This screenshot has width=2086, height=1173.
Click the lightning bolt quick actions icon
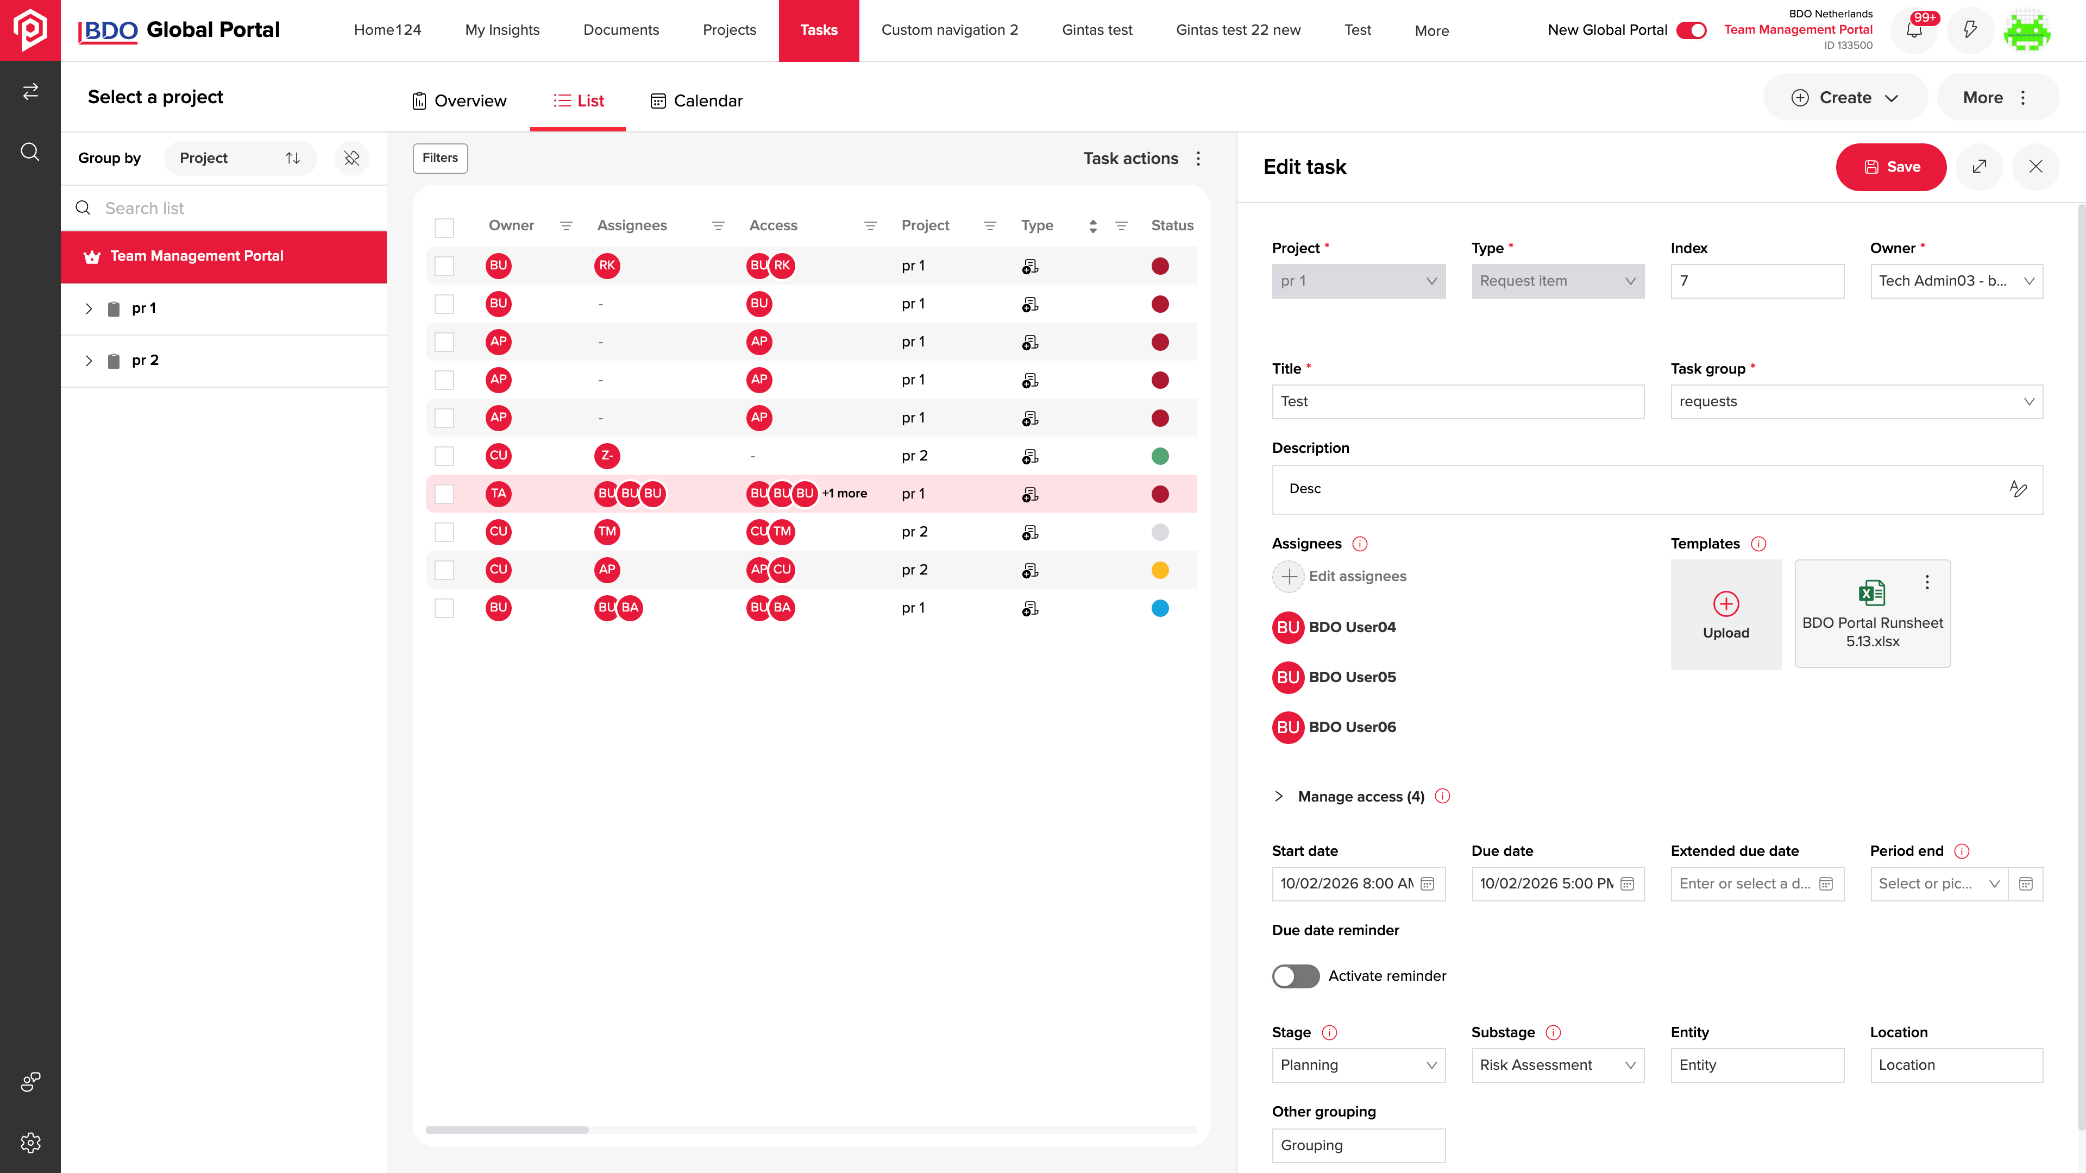pyautogui.click(x=1970, y=31)
